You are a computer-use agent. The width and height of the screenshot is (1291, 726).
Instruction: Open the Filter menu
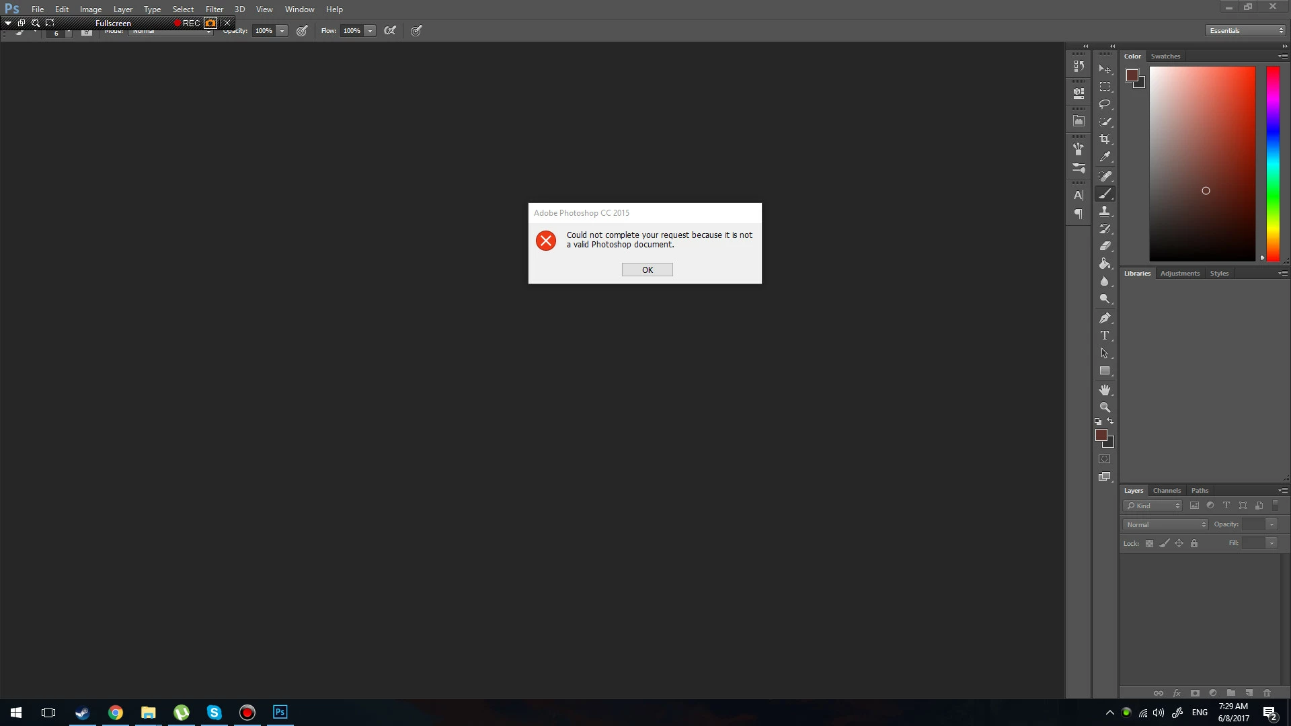coord(214,9)
